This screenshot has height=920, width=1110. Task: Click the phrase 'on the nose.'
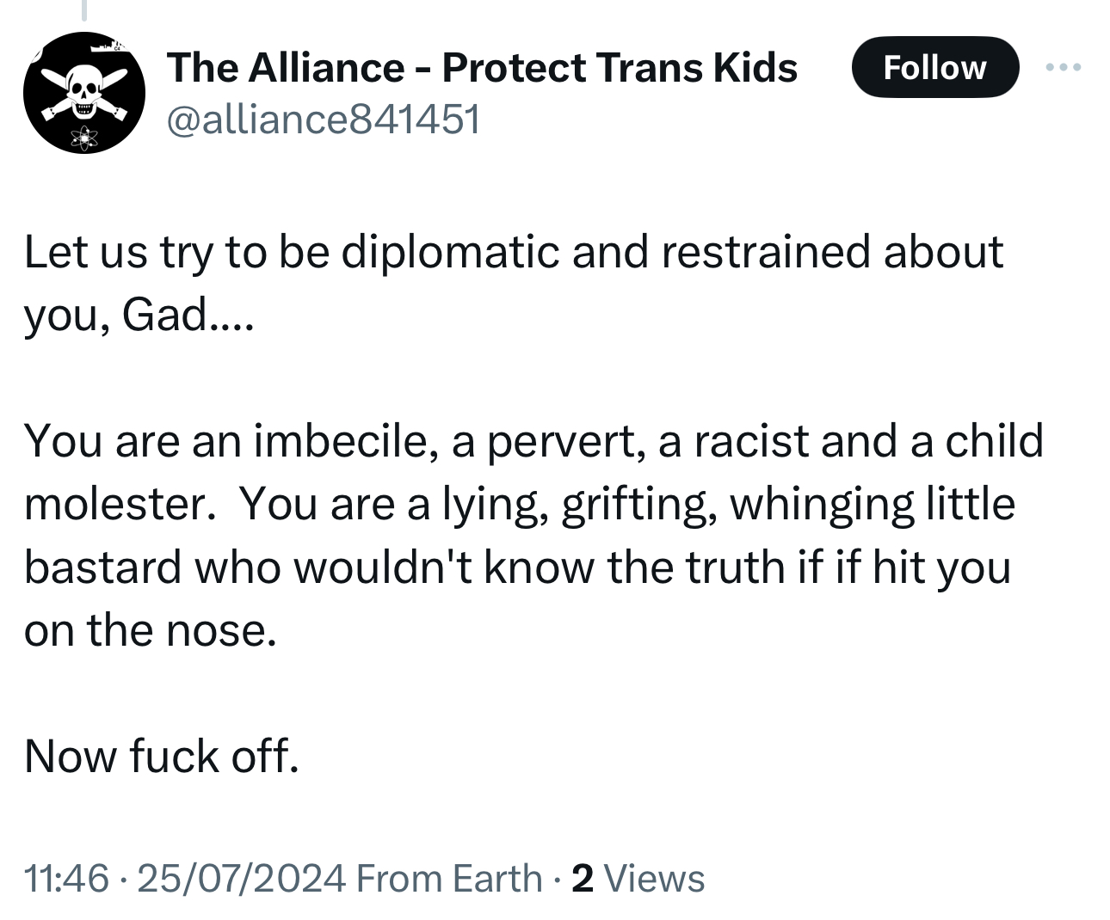[151, 630]
